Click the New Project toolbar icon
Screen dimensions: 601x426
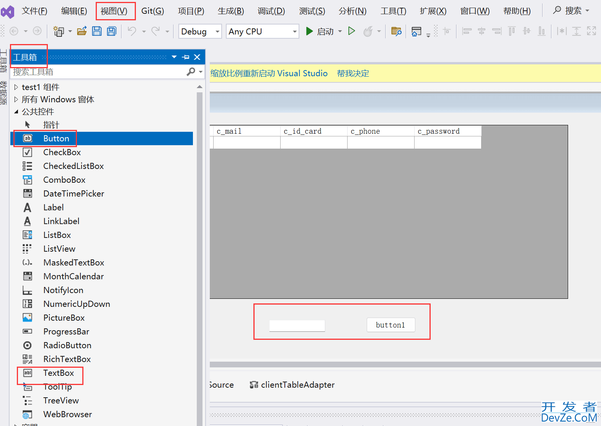tap(59, 31)
